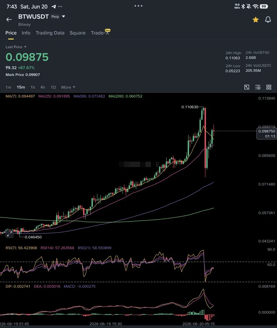
Task: Click the 24h Vol(USDT) value 205.95M
Action: pyautogui.click(x=253, y=71)
